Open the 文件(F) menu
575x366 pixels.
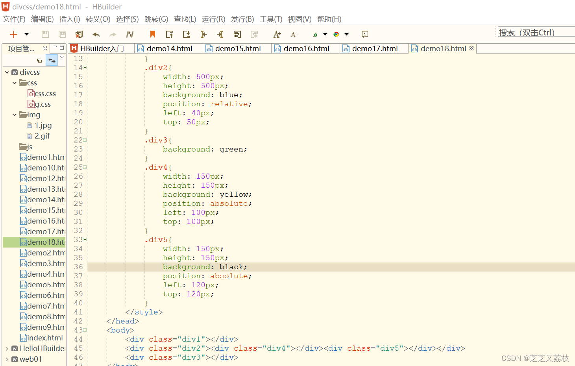tap(14, 19)
